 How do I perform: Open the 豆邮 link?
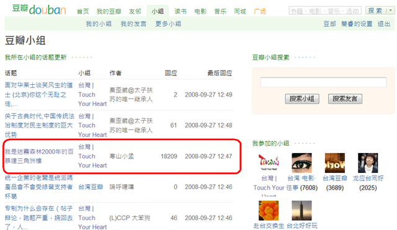click(x=329, y=24)
